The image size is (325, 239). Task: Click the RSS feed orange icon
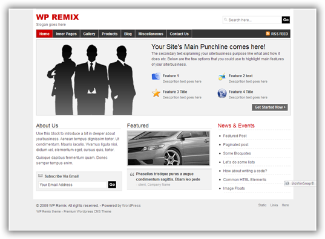[268, 33]
